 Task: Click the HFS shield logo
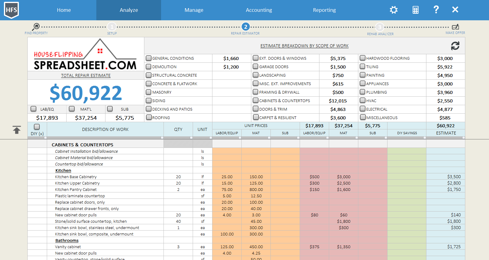11,10
